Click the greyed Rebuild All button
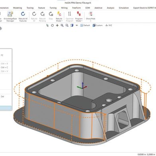This screenshot has height=156, width=156. pyautogui.click(x=34, y=16)
